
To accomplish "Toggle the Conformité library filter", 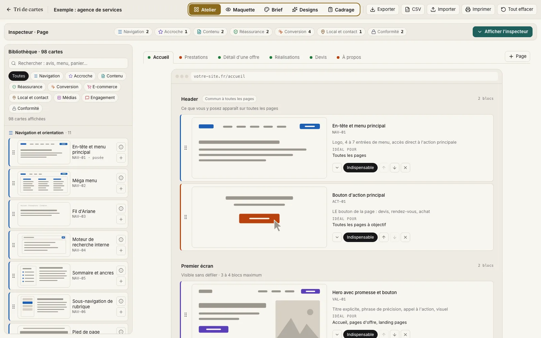I will [25, 108].
